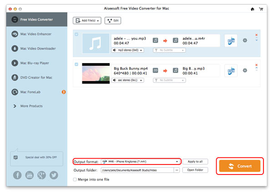Click source audio format icon for adele
273x194 pixels.
click(155, 41)
